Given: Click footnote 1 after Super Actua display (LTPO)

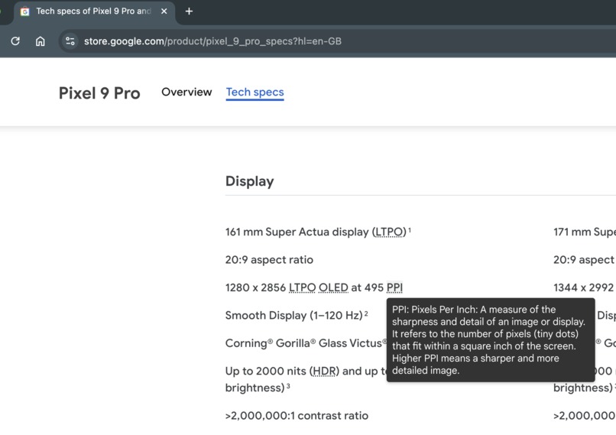Looking at the screenshot, I should coord(410,230).
